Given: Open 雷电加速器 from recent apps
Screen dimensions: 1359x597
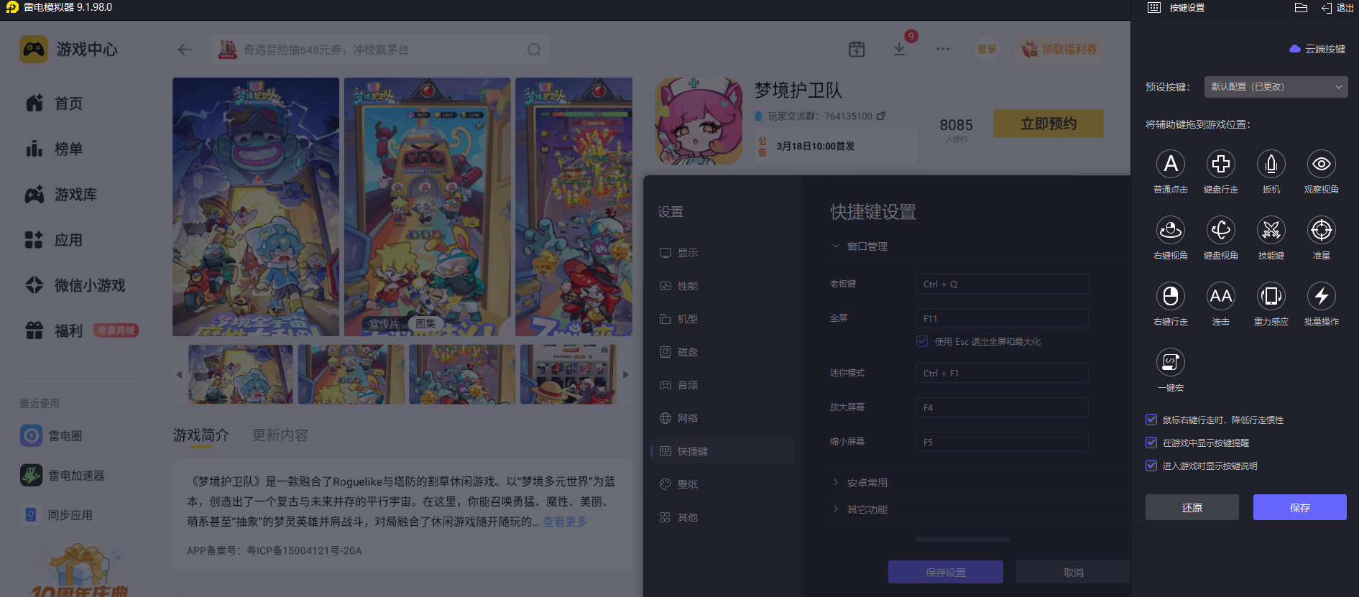Looking at the screenshot, I should 63,475.
